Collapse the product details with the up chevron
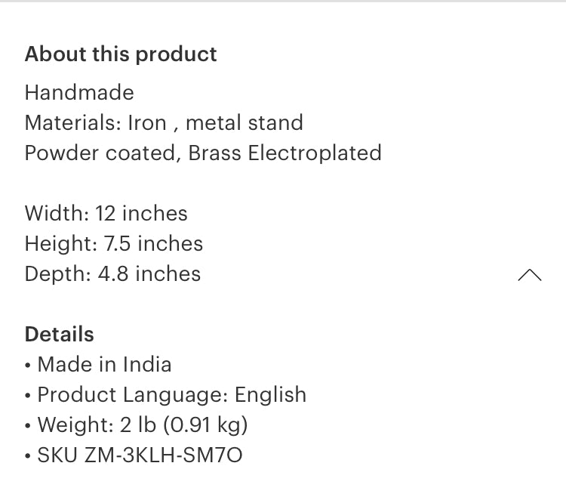The width and height of the screenshot is (566, 500). (530, 275)
